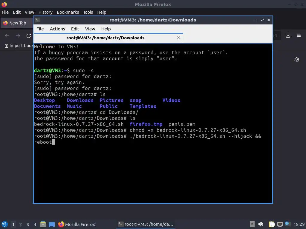Switch to Mozilla Firefox taskbar entry

(77, 224)
